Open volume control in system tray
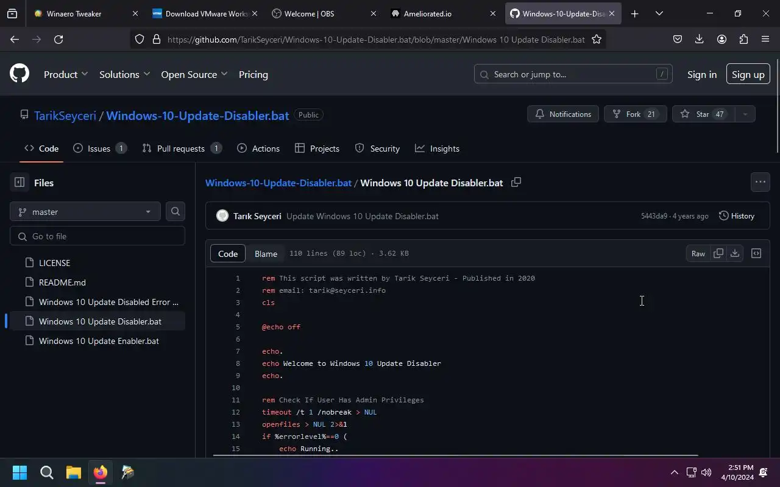This screenshot has width=780, height=487. pyautogui.click(x=706, y=472)
